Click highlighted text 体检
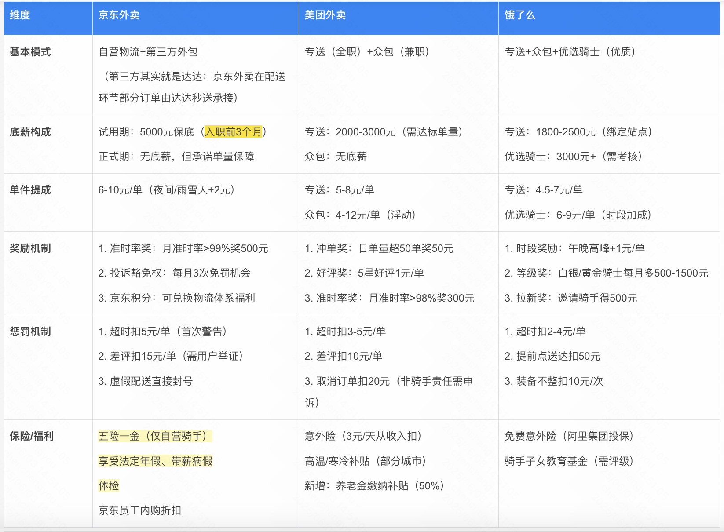The width and height of the screenshot is (724, 532). coord(109,486)
